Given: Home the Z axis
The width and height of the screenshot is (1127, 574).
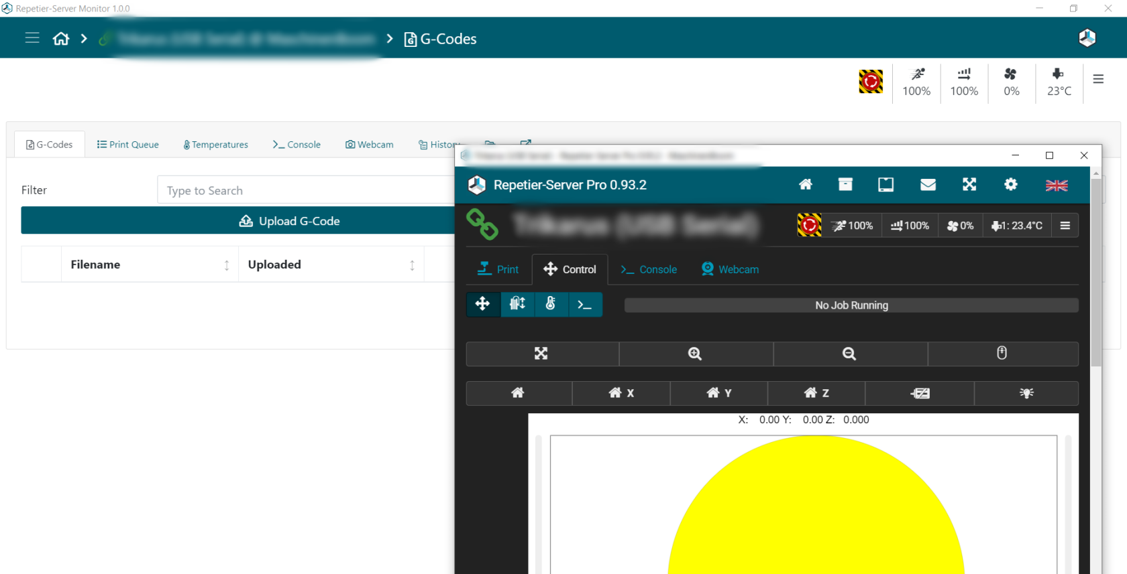Looking at the screenshot, I should 816,393.
